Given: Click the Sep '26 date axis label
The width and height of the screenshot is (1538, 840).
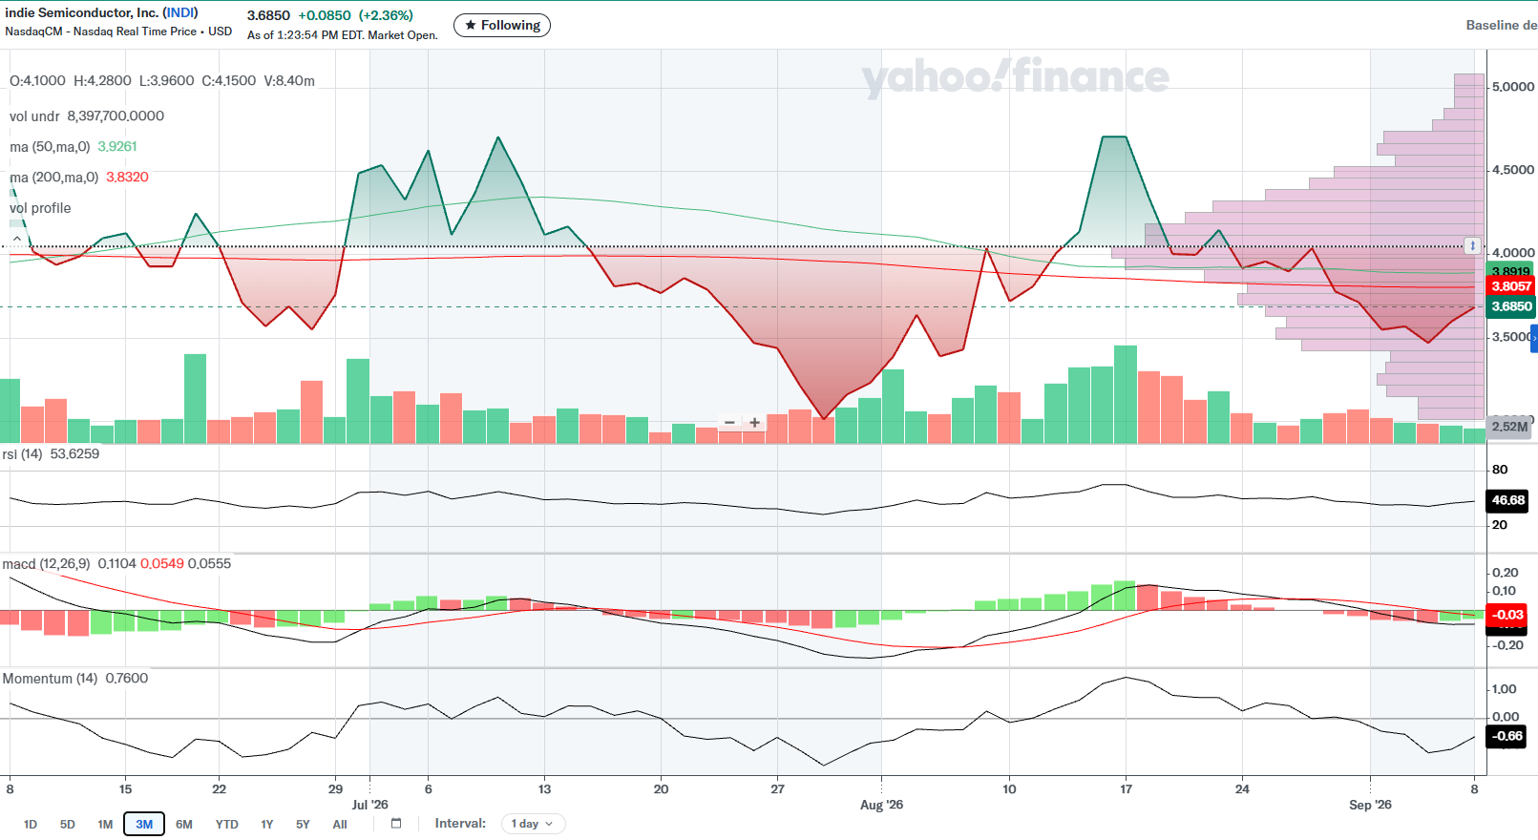Looking at the screenshot, I should [x=1370, y=805].
